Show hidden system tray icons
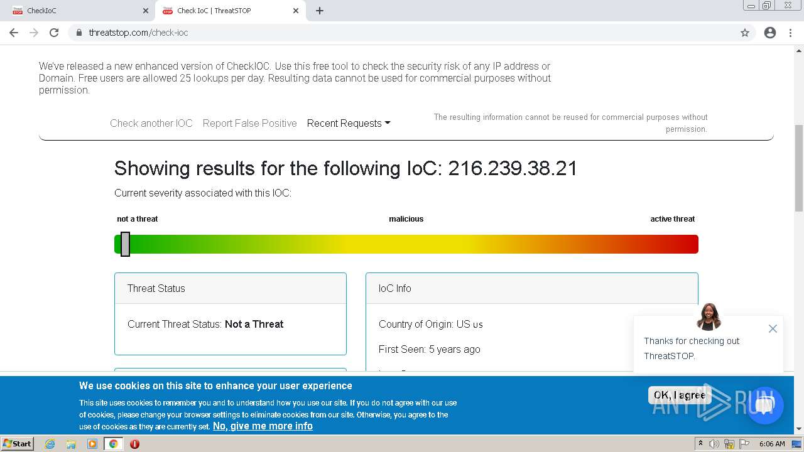This screenshot has height=452, width=804. pyautogui.click(x=700, y=443)
